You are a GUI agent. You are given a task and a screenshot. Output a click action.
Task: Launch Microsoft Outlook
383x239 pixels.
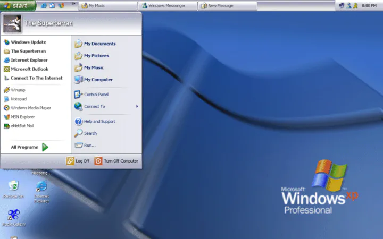click(x=26, y=69)
